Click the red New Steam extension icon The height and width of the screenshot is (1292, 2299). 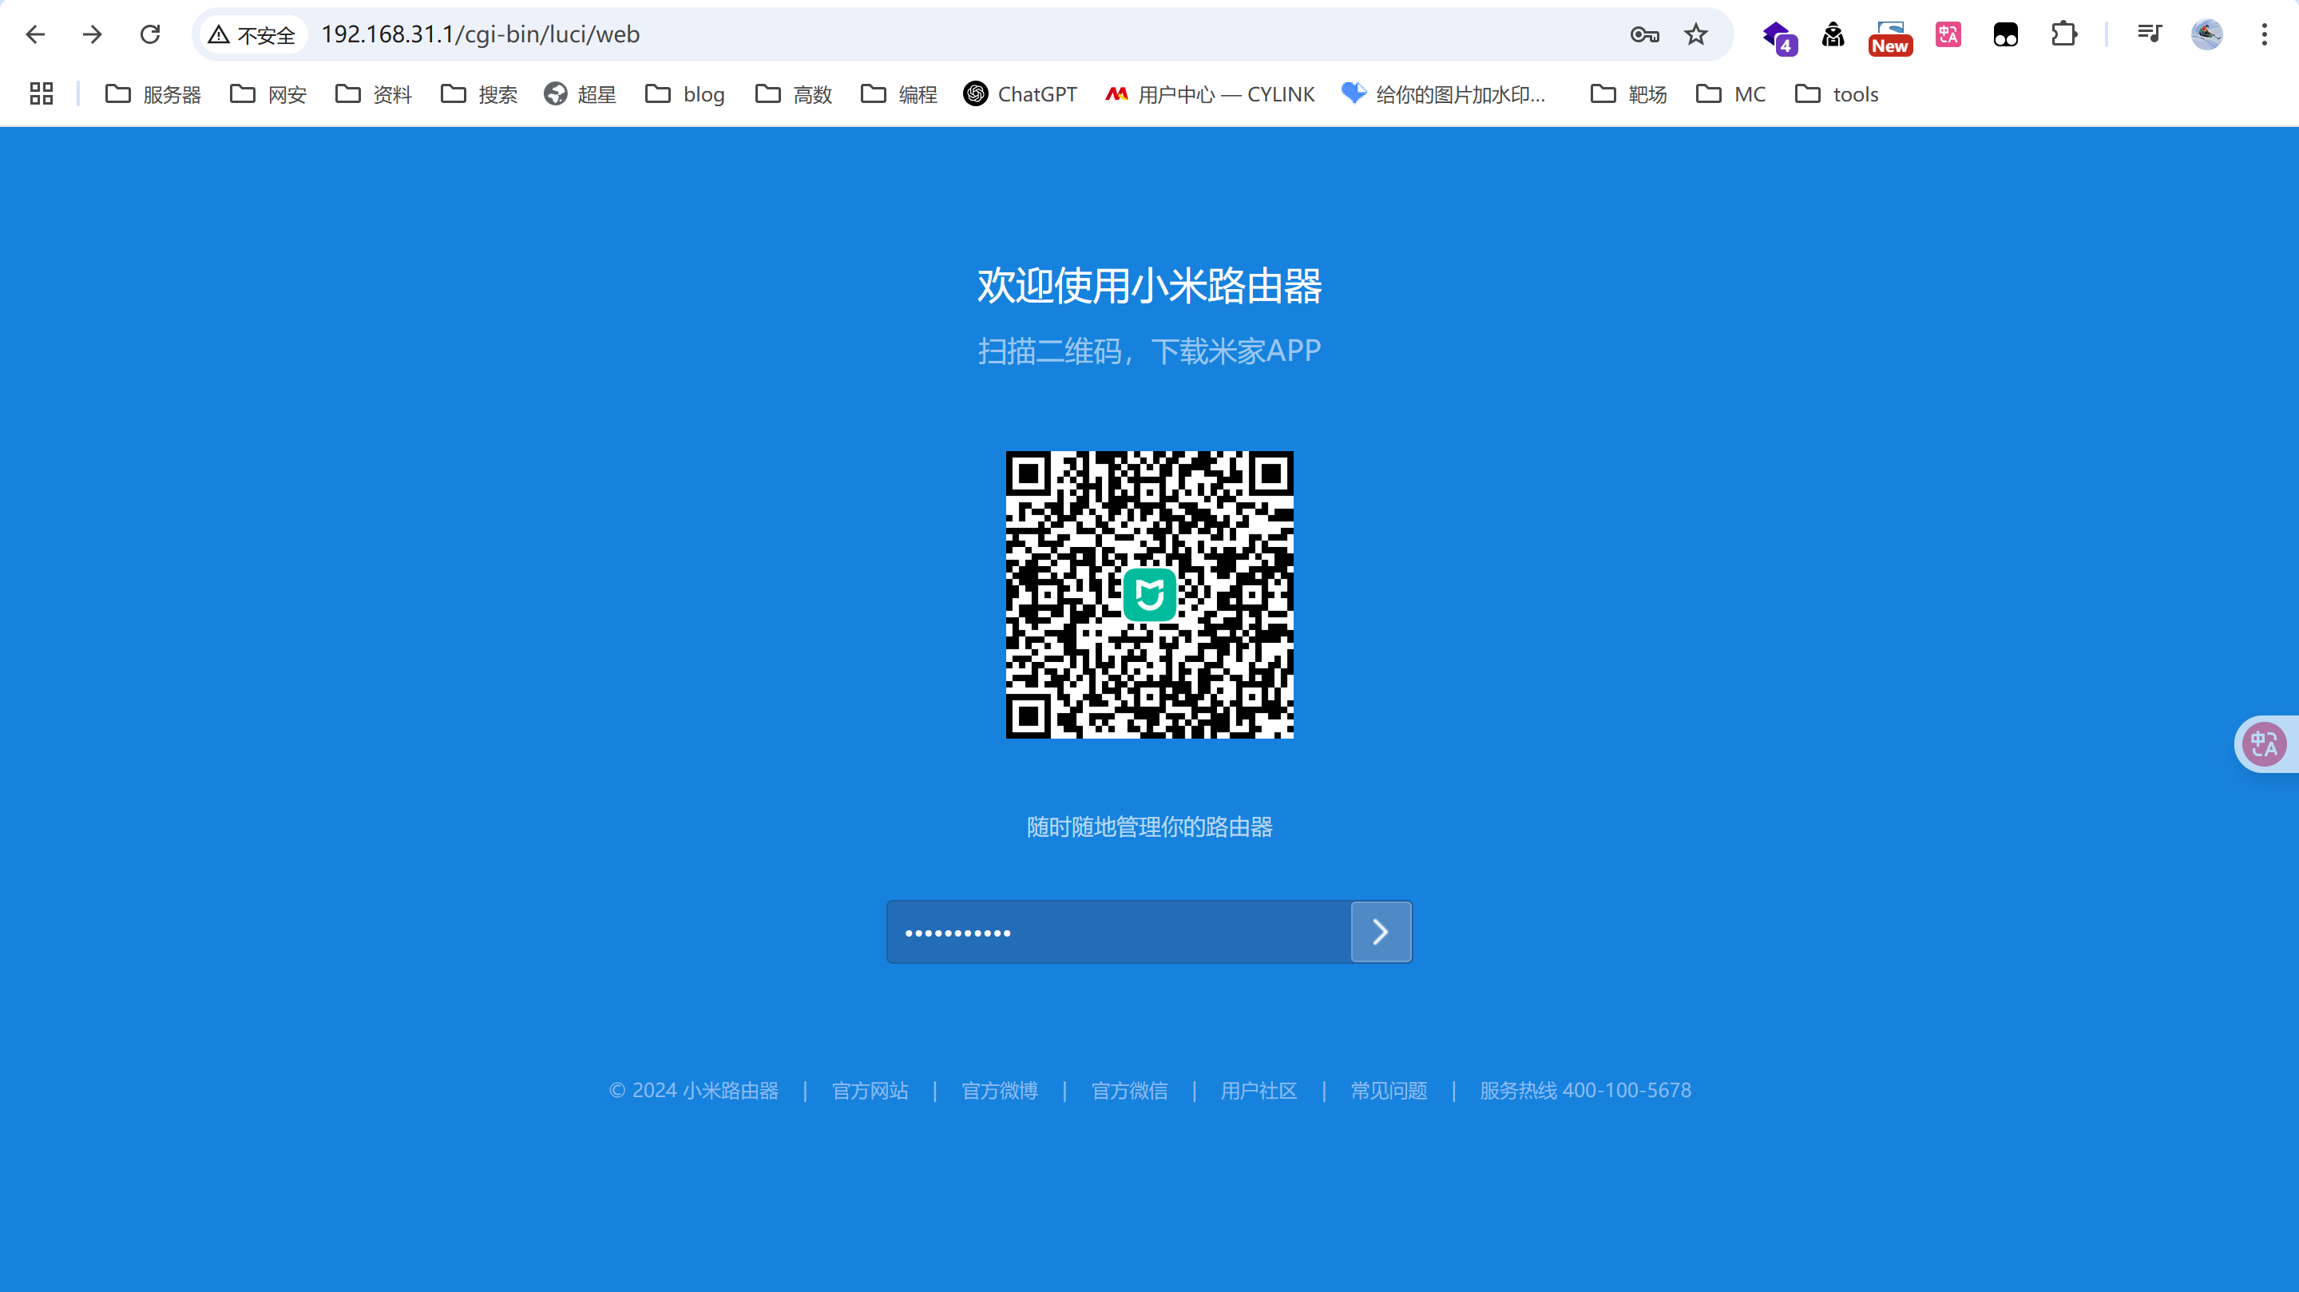1889,38
